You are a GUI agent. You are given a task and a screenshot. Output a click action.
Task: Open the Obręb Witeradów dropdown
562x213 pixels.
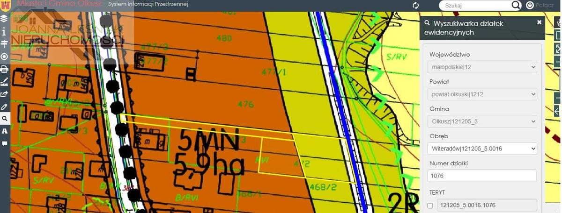point(482,149)
